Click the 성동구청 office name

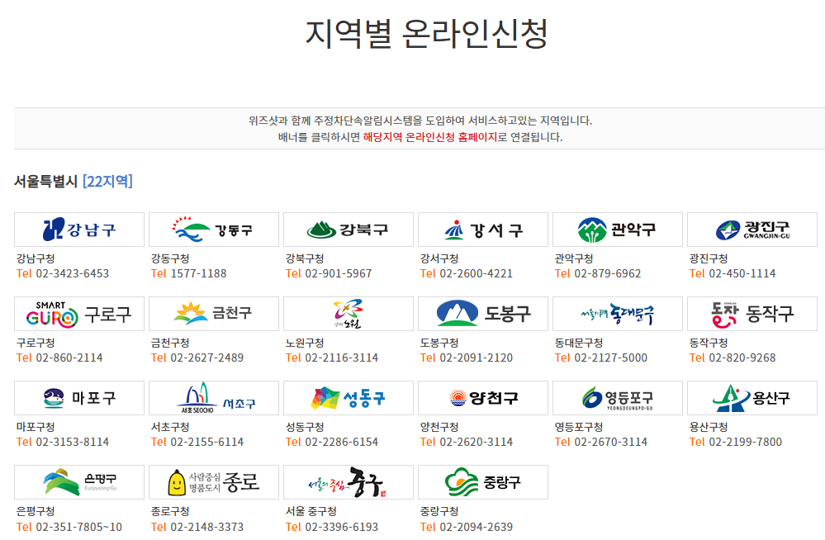(305, 427)
